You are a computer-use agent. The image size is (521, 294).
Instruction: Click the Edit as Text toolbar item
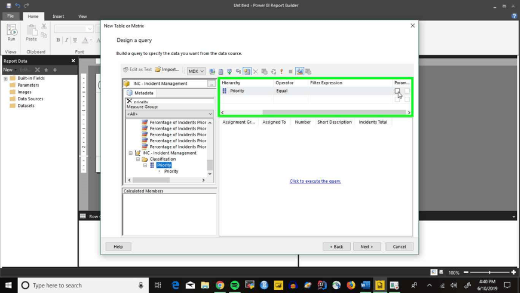coord(137,69)
